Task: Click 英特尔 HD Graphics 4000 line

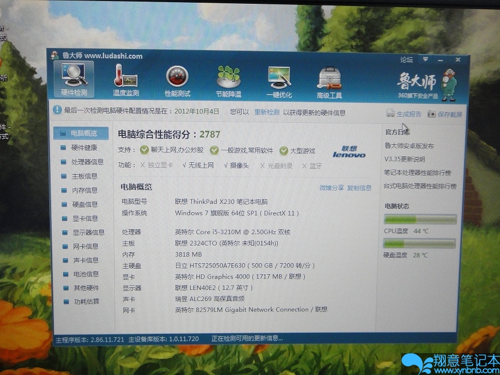Action: click(240, 276)
